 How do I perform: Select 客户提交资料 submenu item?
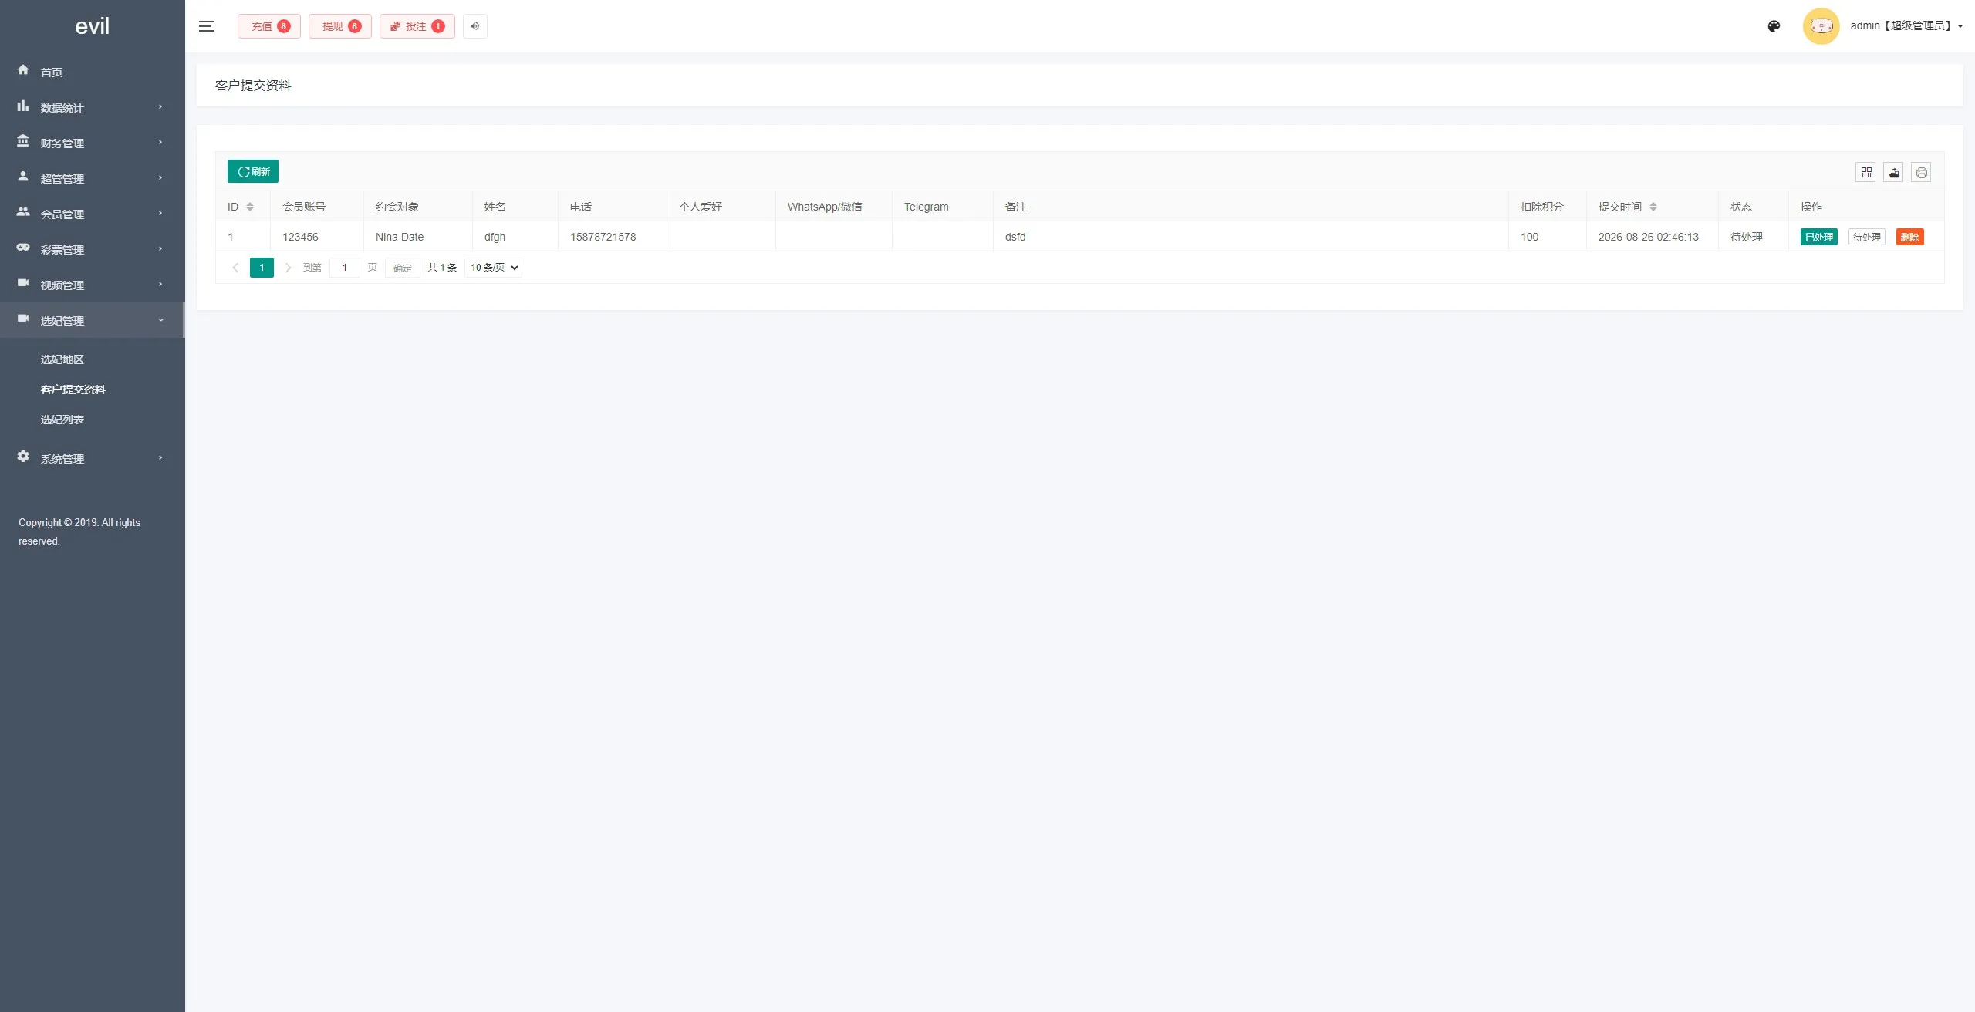73,390
